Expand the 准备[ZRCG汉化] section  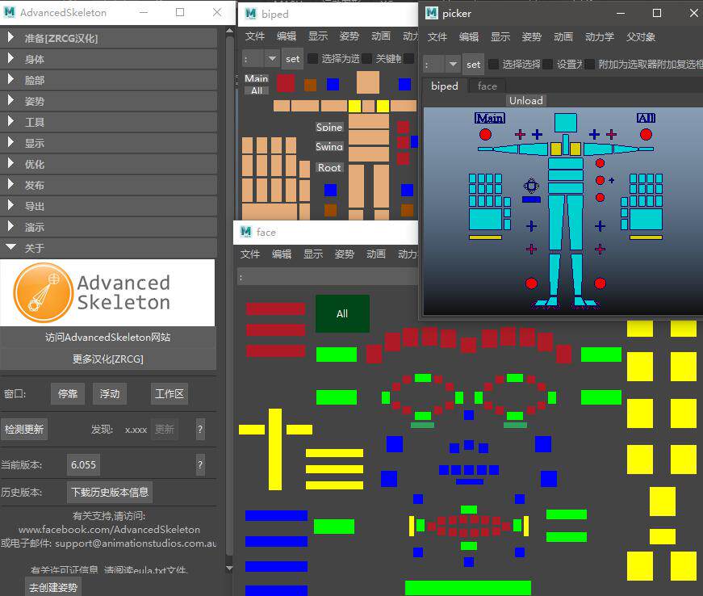[x=108, y=38]
